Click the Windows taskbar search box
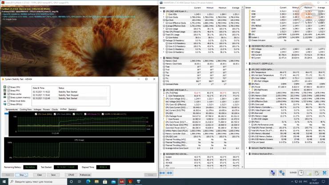Image resolution: width=329 pixels, height=185 pixels. (x=38, y=181)
